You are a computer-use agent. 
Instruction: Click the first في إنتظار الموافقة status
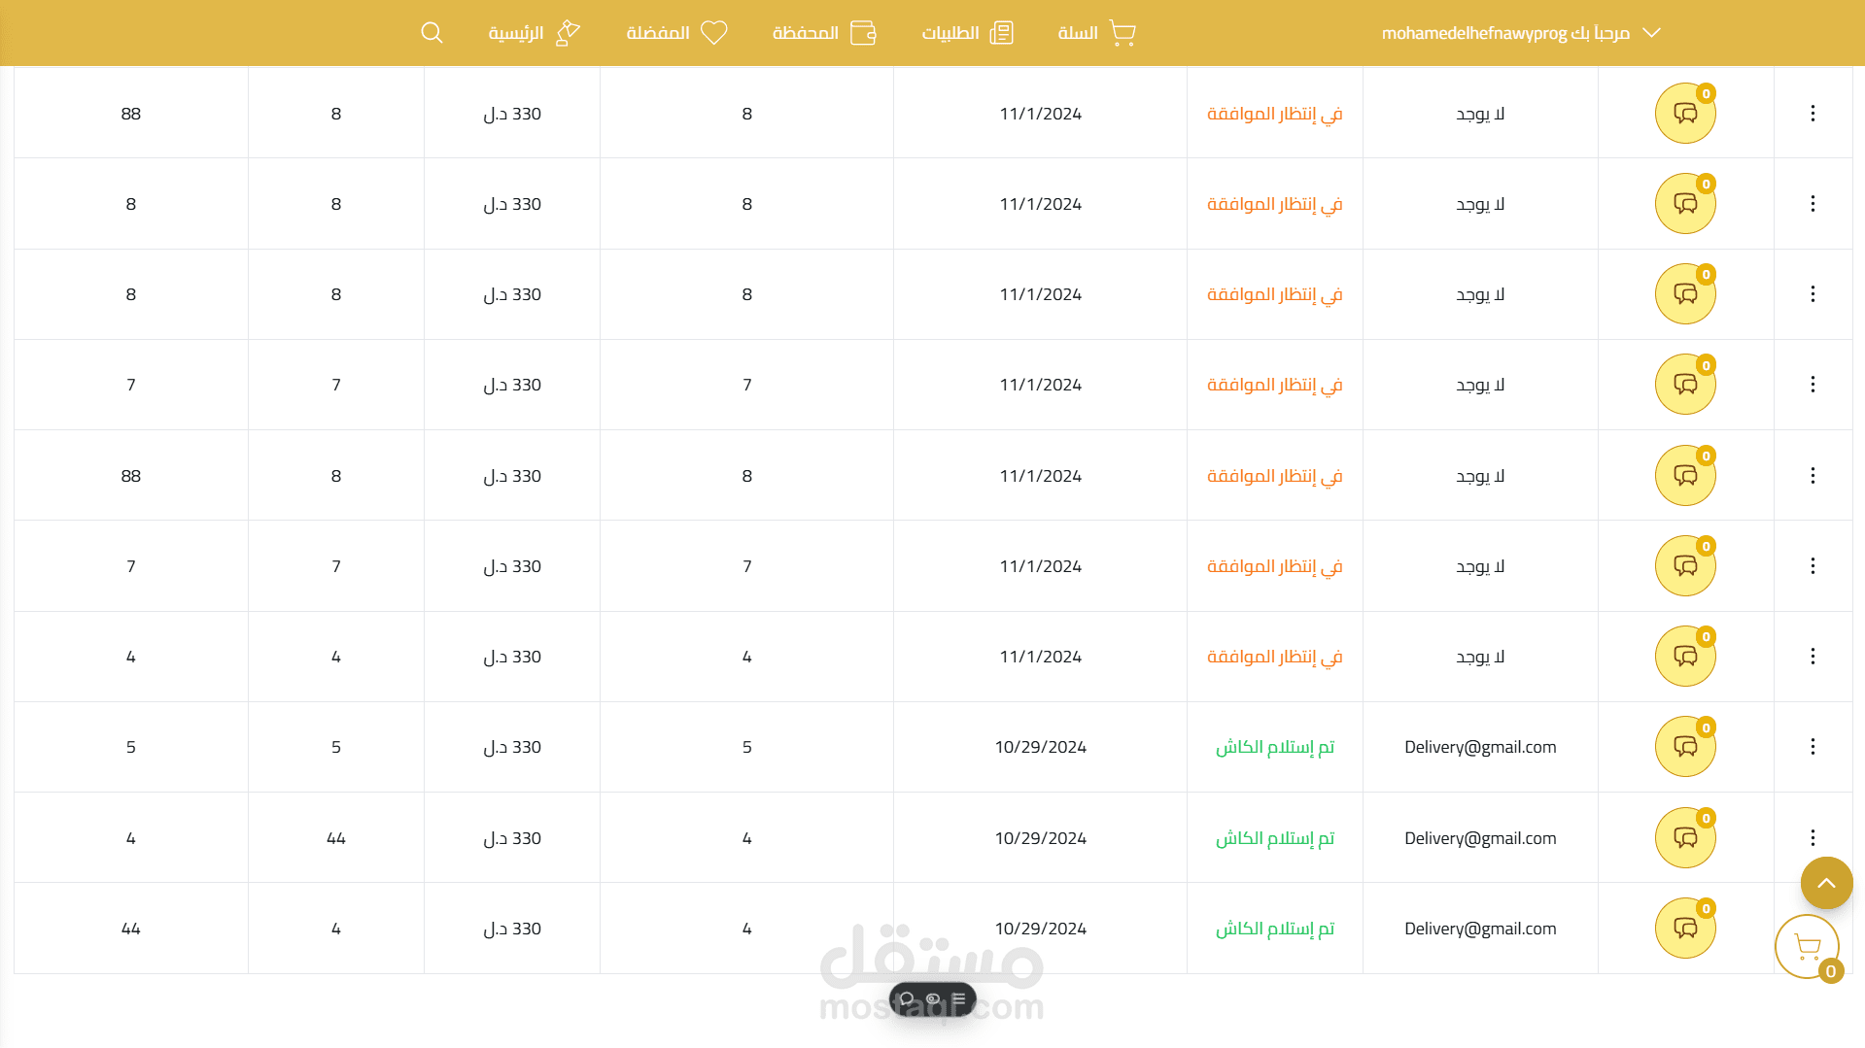1274,114
